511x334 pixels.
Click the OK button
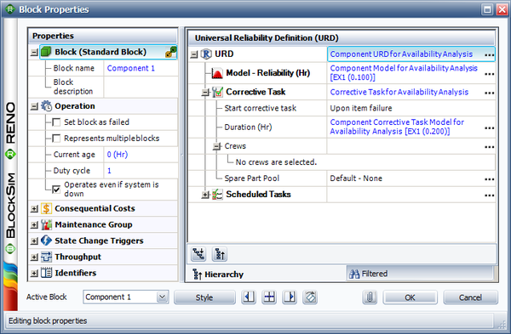pos(410,297)
